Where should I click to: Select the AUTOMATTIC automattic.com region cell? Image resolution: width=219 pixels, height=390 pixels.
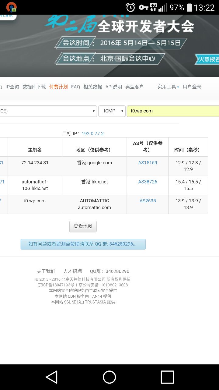95,204
